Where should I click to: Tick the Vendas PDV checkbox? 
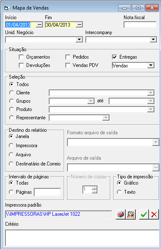[68, 65]
